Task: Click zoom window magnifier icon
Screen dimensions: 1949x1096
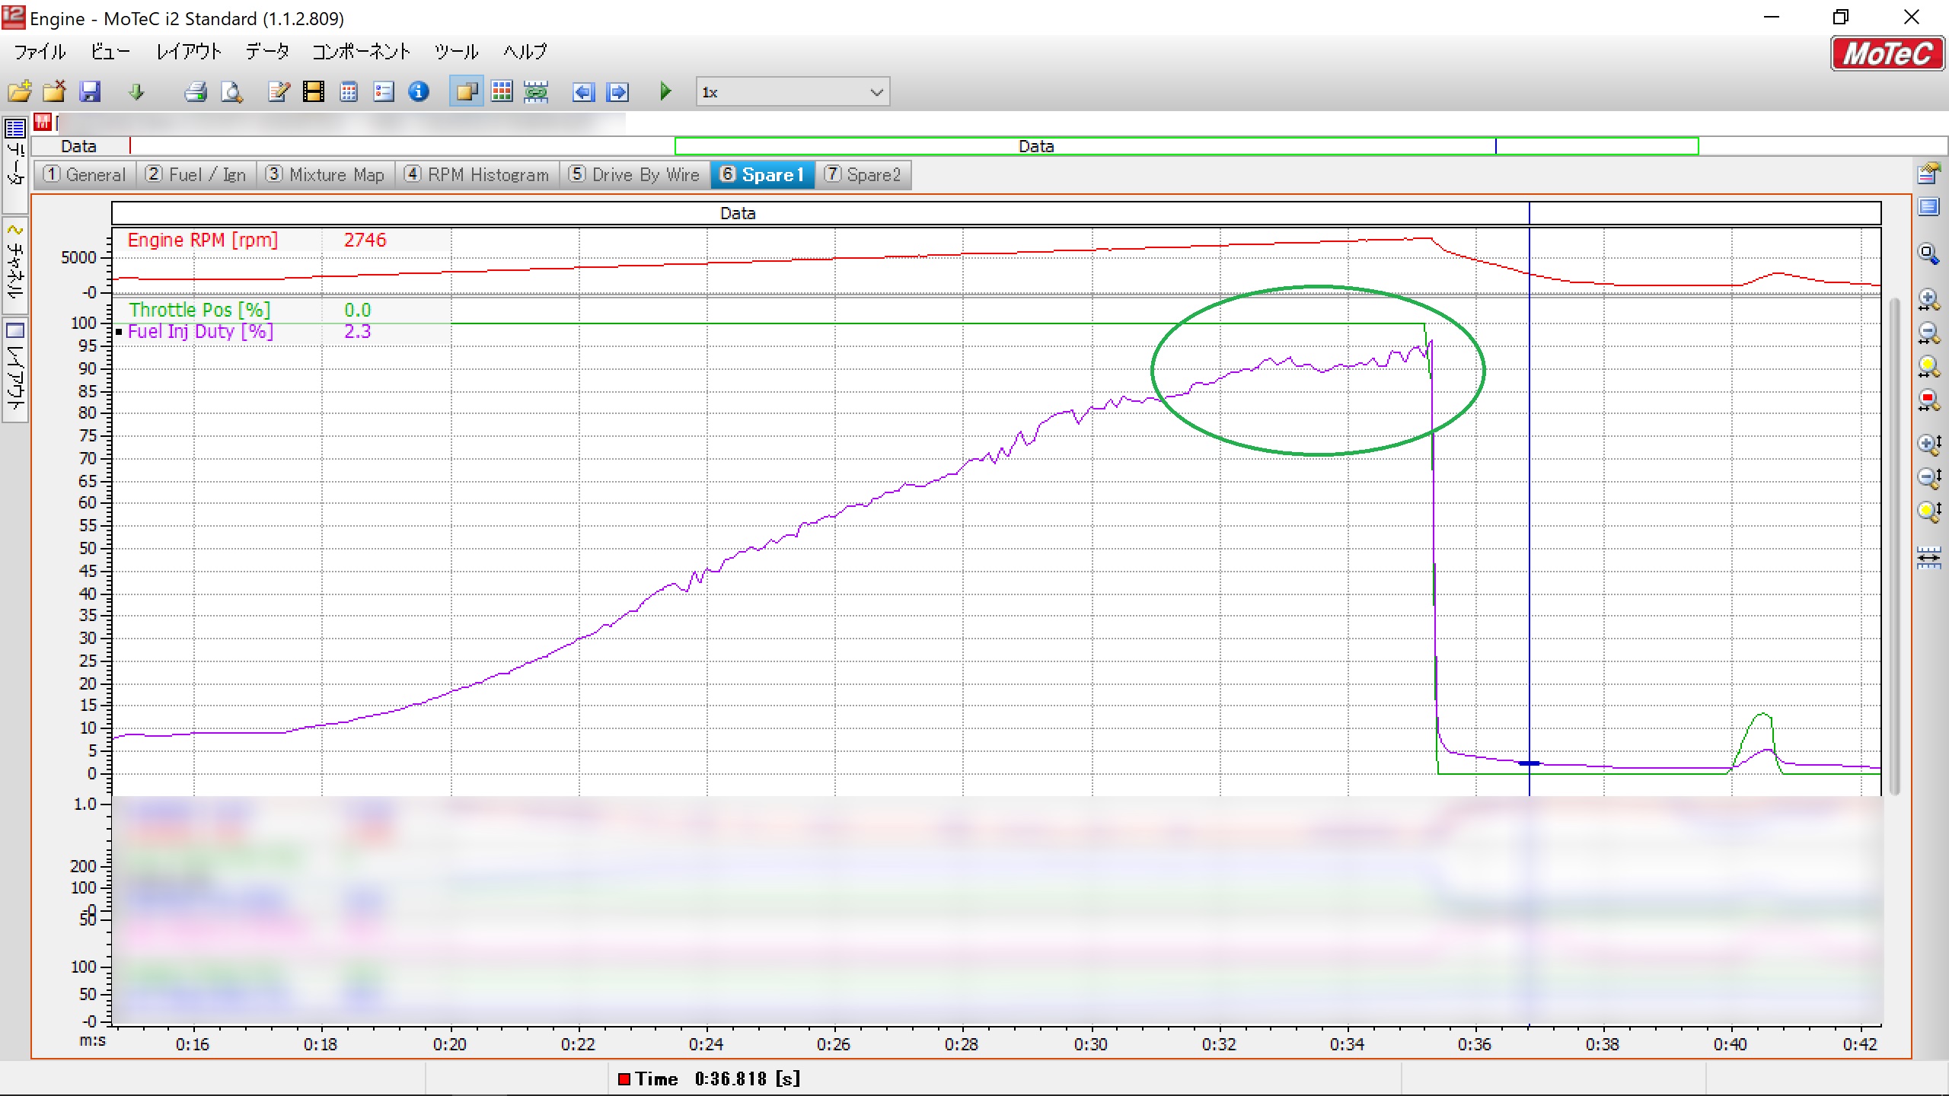Action: pos(1928,254)
